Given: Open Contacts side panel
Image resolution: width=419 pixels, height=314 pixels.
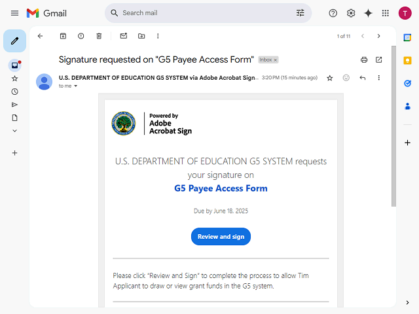Looking at the screenshot, I should point(407,107).
